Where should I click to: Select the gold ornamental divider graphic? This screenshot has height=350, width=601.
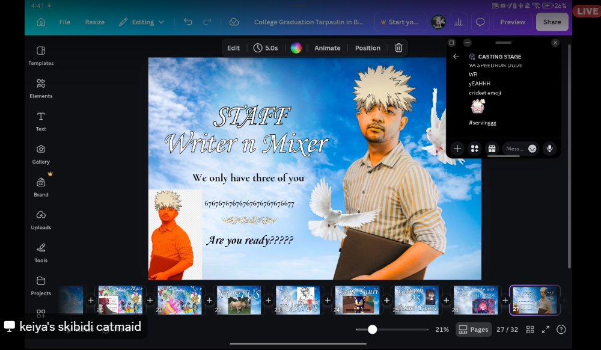click(x=249, y=221)
